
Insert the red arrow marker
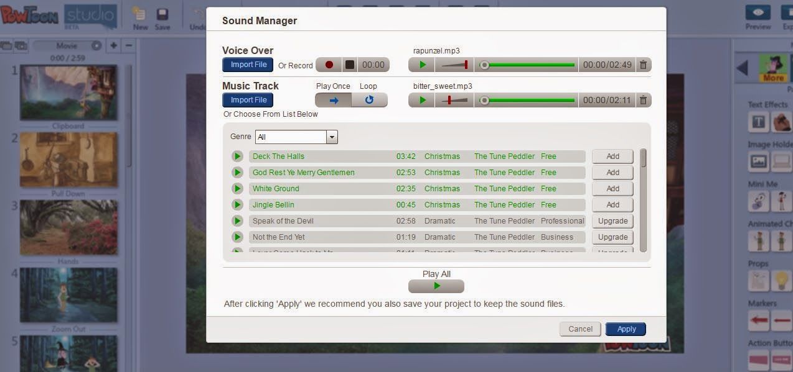point(758,320)
